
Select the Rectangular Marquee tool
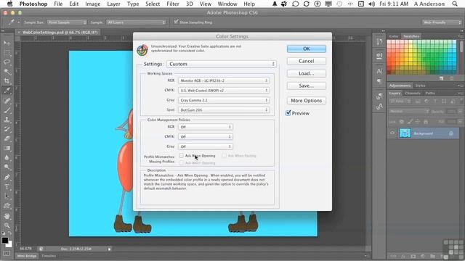pyautogui.click(x=7, y=53)
